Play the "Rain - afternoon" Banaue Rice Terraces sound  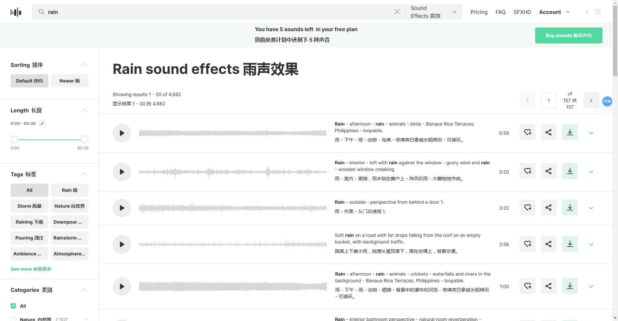(x=122, y=133)
